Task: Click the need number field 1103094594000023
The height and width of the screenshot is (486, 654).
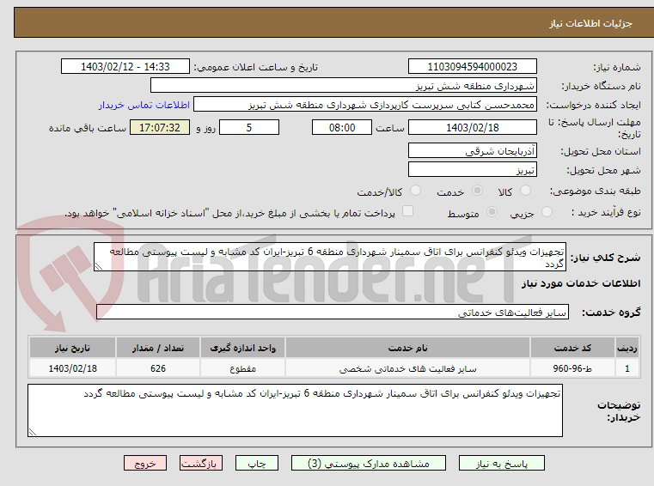Action: [x=472, y=67]
